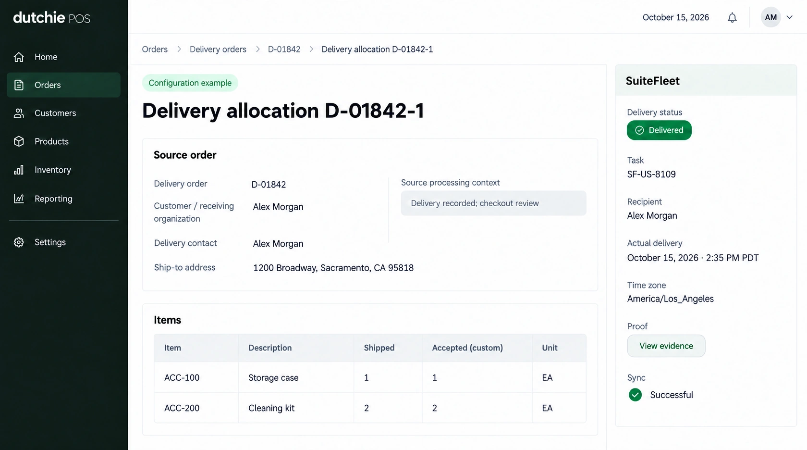Click the Reporting chart icon
807x450 pixels.
coord(19,199)
